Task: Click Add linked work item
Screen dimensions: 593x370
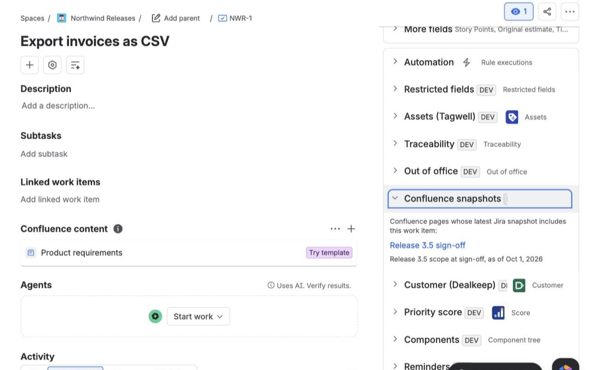Action: coord(60,199)
